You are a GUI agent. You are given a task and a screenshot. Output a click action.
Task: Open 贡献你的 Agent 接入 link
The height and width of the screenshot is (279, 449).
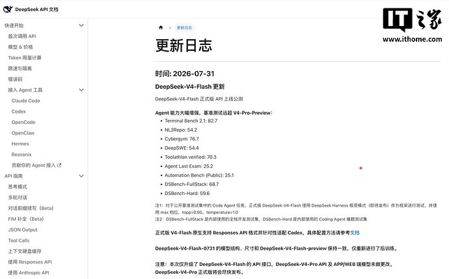pos(33,165)
